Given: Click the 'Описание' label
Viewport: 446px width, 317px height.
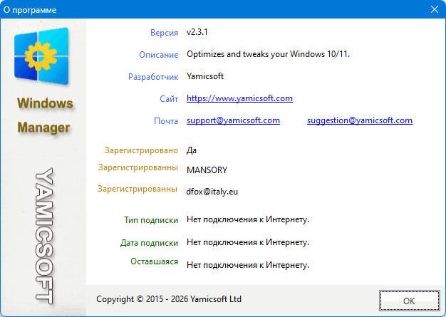Looking at the screenshot, I should [x=158, y=55].
